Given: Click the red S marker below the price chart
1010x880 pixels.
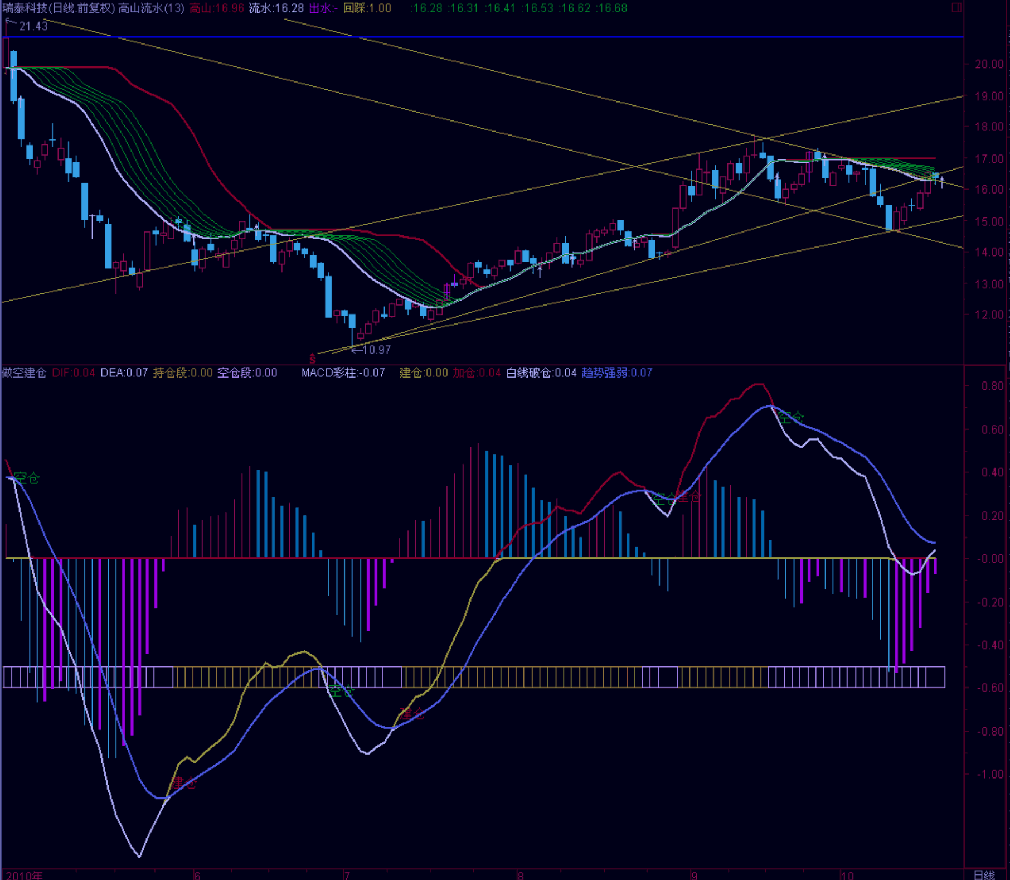Looking at the screenshot, I should [x=312, y=359].
